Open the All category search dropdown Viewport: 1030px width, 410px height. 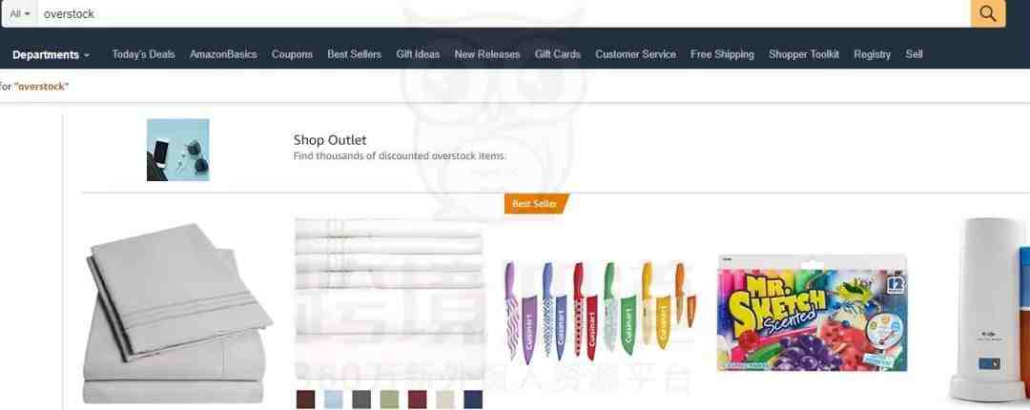click(20, 13)
